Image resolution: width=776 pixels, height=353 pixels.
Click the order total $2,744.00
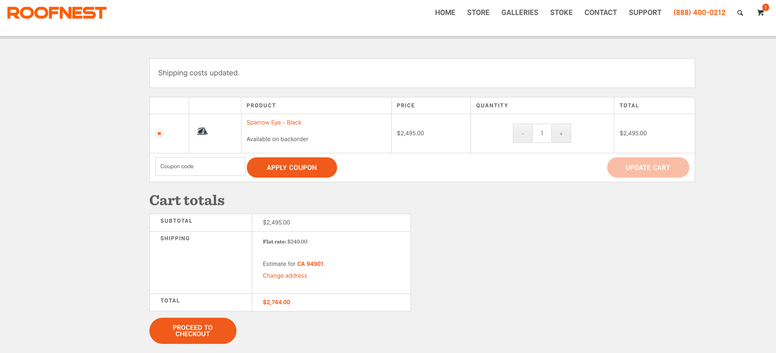(276, 303)
